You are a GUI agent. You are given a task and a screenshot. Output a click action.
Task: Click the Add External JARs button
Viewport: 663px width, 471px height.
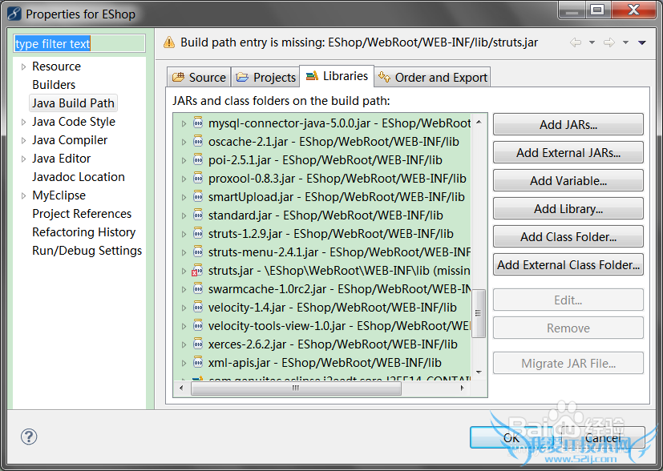click(x=568, y=152)
